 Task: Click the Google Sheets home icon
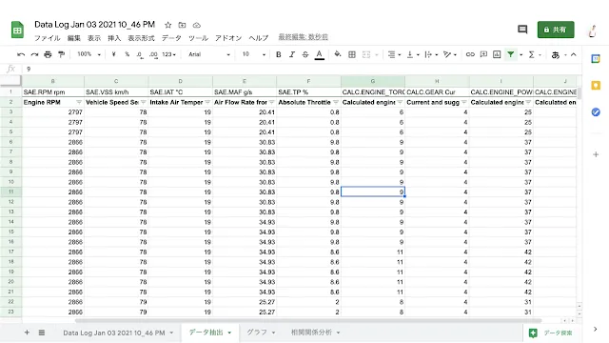click(x=17, y=30)
